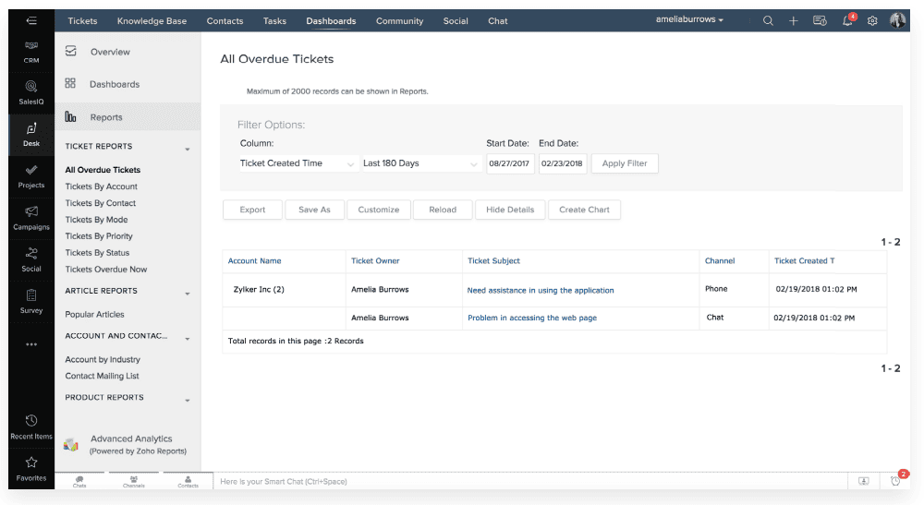This screenshot has height=505, width=924.
Task: Open Ticket Created Time column dropdown
Action: point(298,163)
